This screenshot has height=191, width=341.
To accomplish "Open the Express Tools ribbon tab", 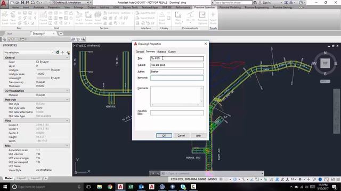I will pyautogui.click(x=130, y=7).
